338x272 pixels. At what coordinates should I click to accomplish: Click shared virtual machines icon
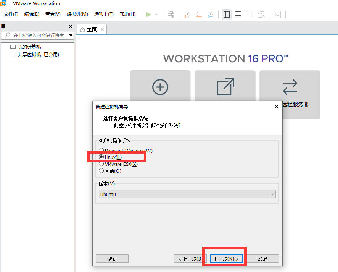pyautogui.click(x=13, y=54)
